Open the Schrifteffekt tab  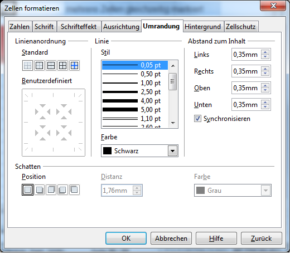(79, 27)
